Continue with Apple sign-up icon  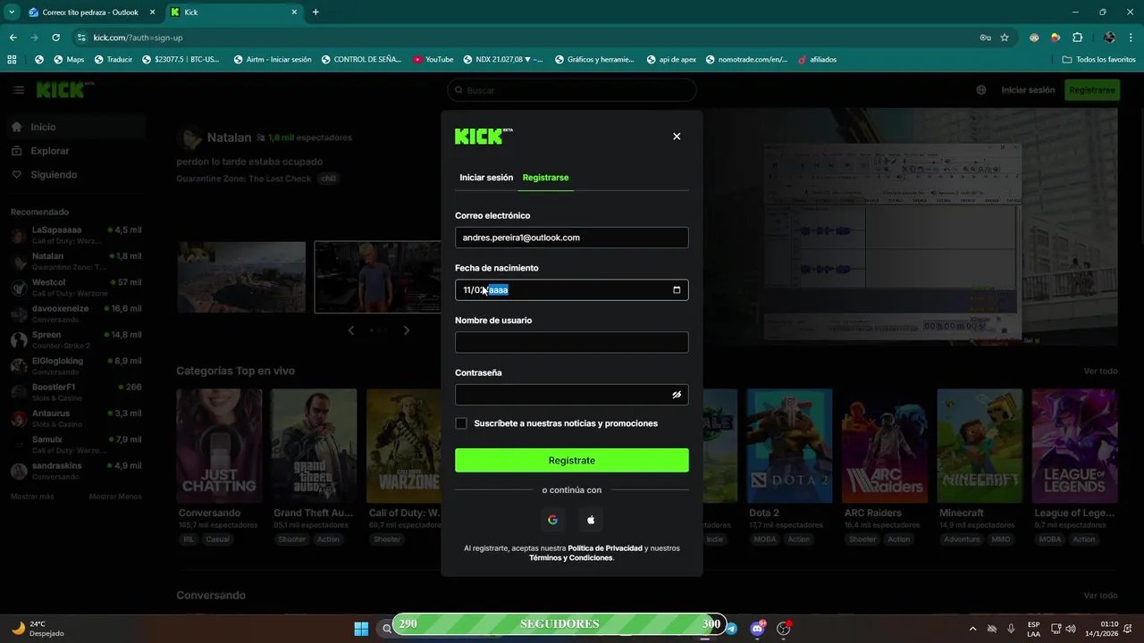(591, 520)
